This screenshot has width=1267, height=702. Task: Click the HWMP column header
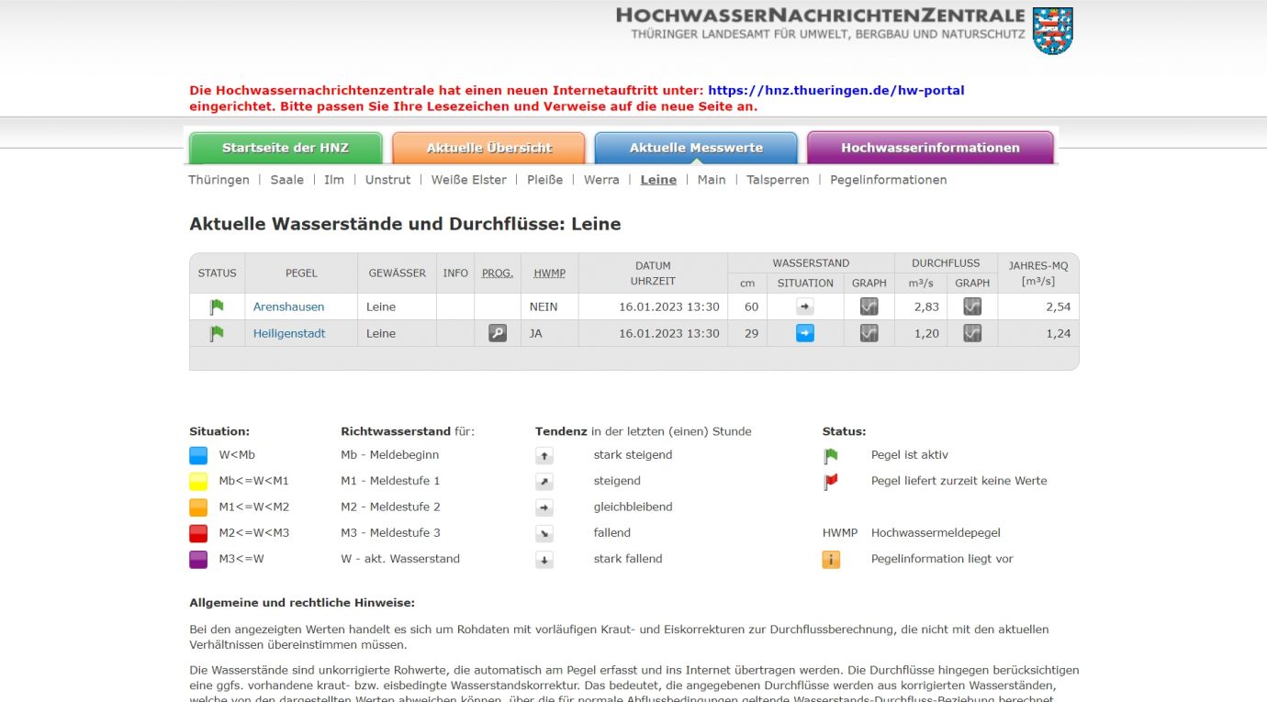coord(549,273)
